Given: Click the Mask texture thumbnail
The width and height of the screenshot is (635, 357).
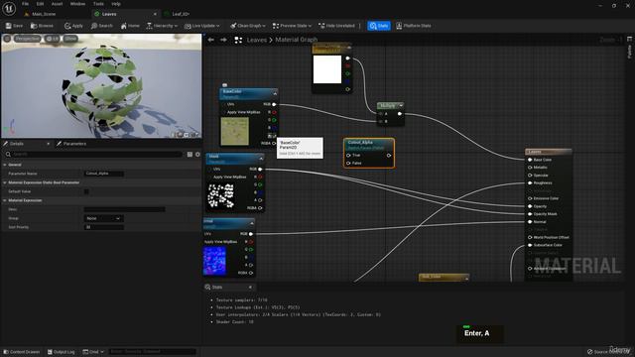Looking at the screenshot, I should [x=220, y=196].
